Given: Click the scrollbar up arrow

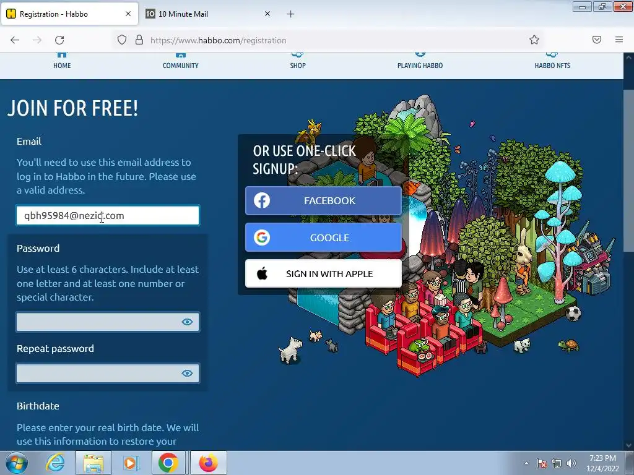Looking at the screenshot, I should 628,58.
